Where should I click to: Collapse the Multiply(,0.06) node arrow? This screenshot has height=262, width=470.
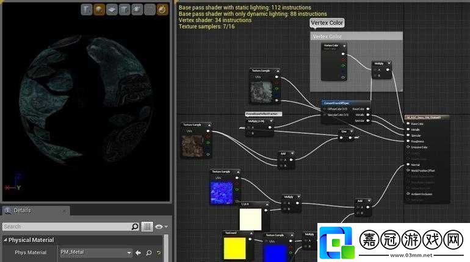point(271,121)
